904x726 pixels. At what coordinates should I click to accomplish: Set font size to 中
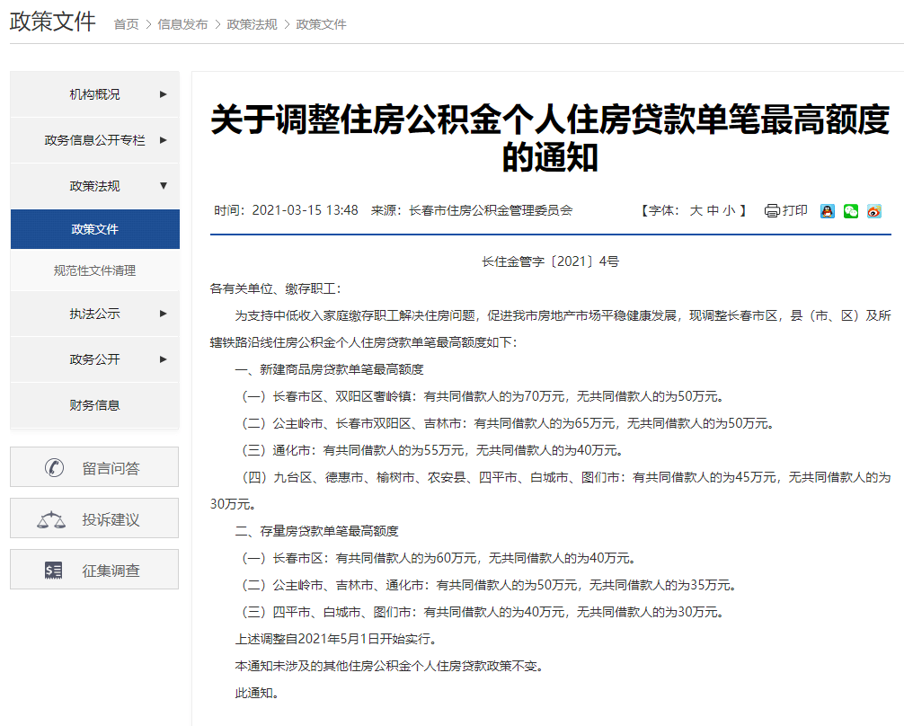click(x=713, y=210)
